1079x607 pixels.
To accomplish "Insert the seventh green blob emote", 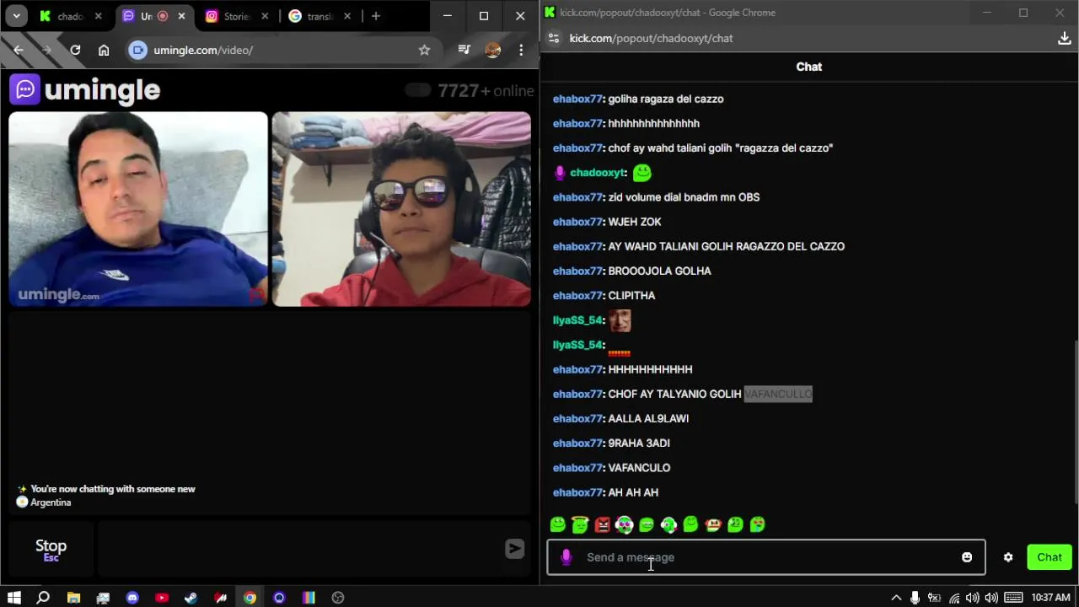I will (x=690, y=524).
